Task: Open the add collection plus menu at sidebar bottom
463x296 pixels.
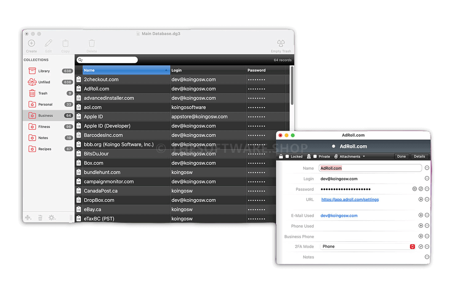Action: [28, 218]
